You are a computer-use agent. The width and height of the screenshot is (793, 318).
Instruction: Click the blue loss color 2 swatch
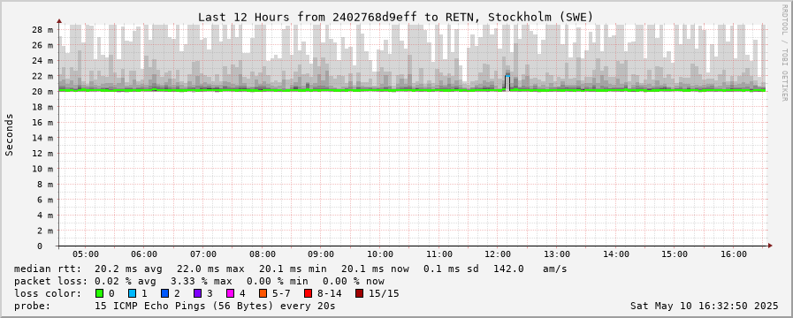(x=164, y=293)
